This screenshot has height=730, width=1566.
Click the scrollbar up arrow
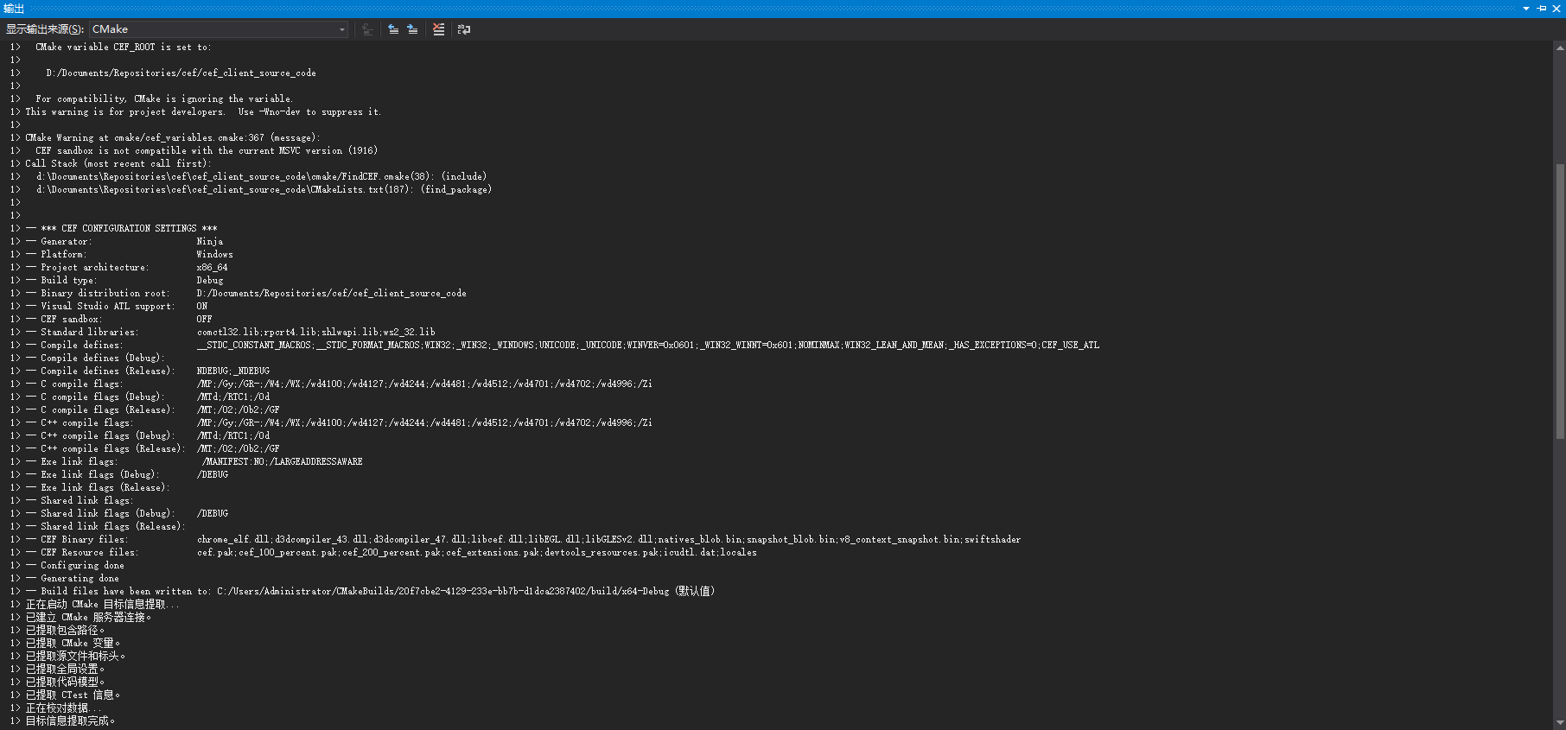1560,48
